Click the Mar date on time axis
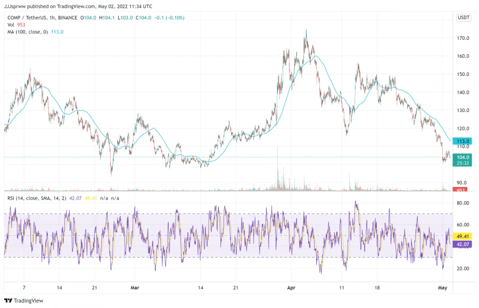This screenshot has height=308, width=479. (x=135, y=288)
